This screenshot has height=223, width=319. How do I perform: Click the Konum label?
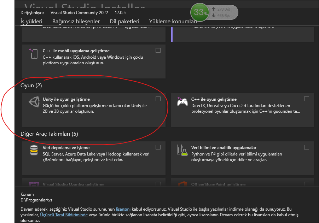tap(27, 194)
